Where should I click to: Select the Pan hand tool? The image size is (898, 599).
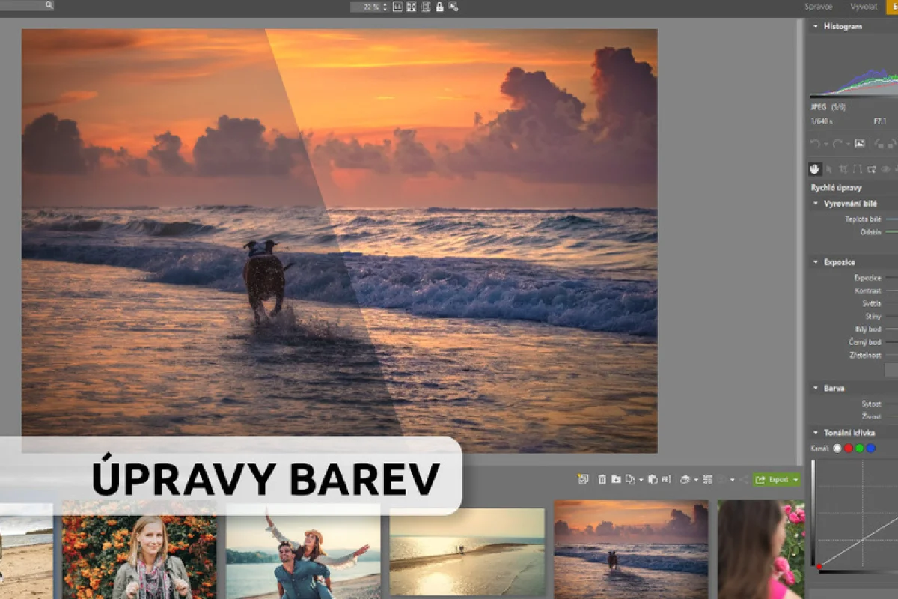click(x=815, y=169)
